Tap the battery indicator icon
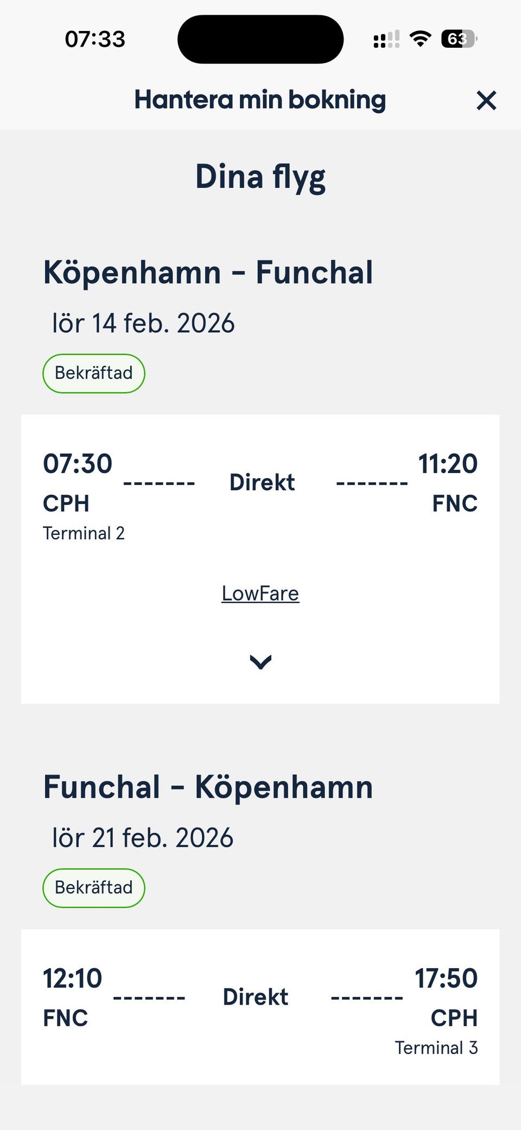 tap(459, 39)
